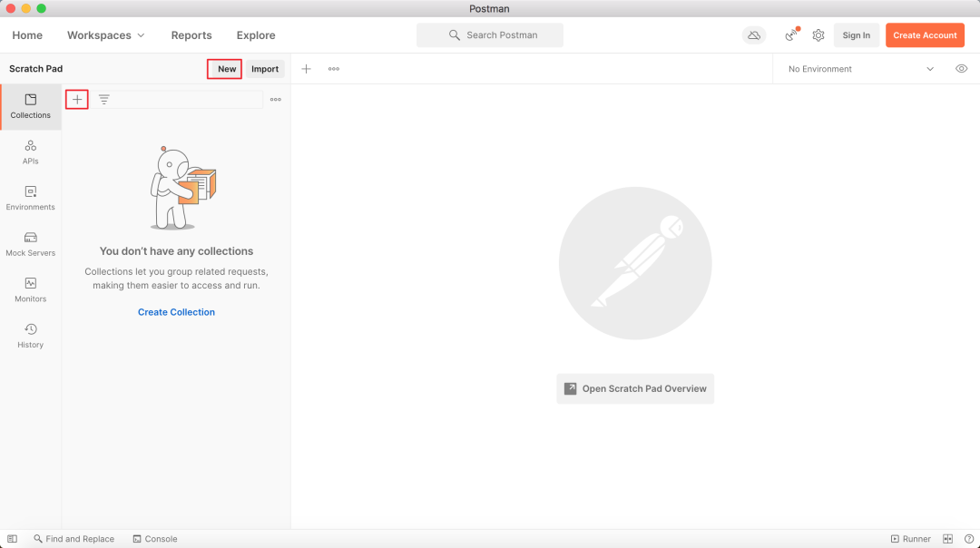
Task: Open the Runner
Action: 911,539
